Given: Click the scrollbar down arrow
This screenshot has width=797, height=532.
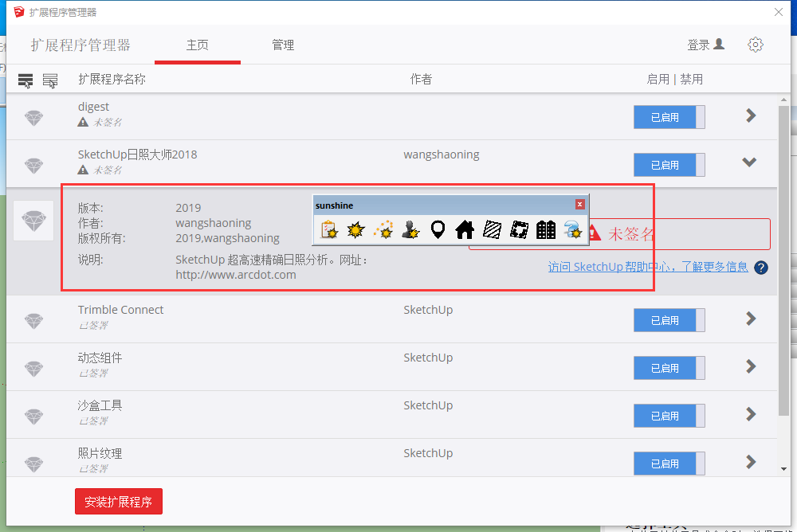Looking at the screenshot, I should point(783,469).
